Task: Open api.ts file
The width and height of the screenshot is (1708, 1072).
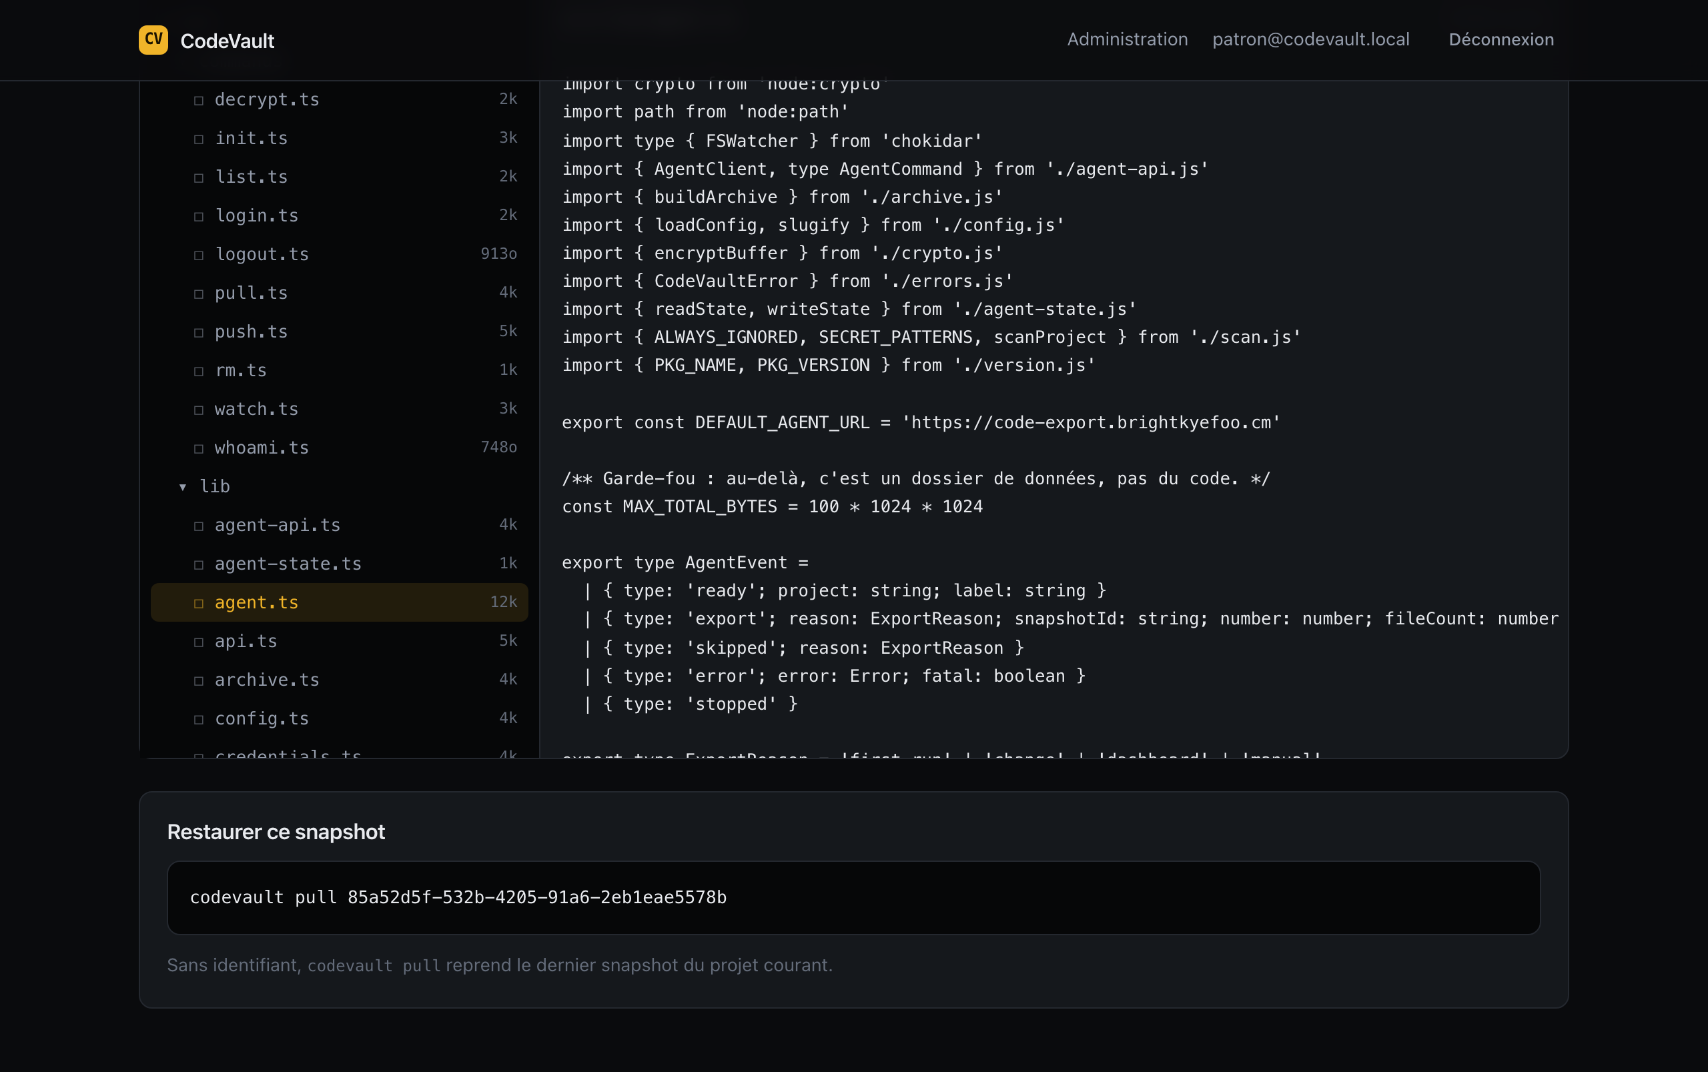Action: point(340,641)
